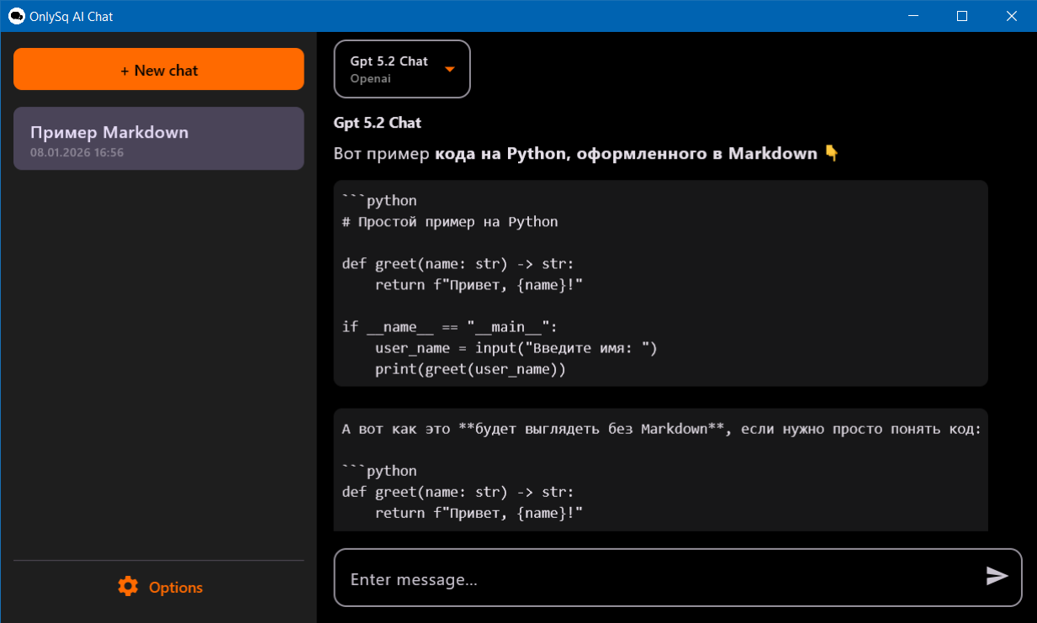
Task: Click the chat bubble icon in window header
Action: [15, 15]
